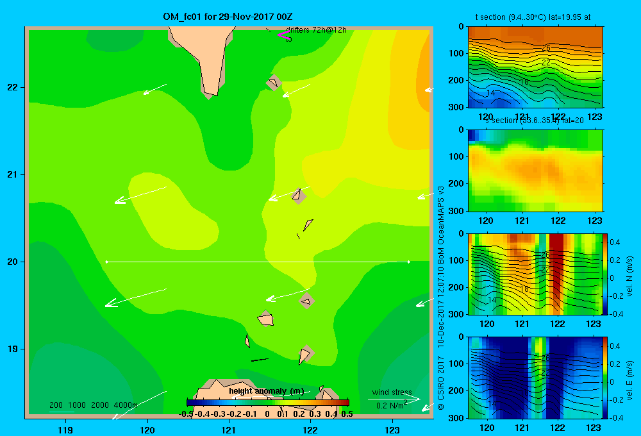Click the '-0.5' tick on height anomaly bar
The height and width of the screenshot is (436, 641).
point(186,414)
